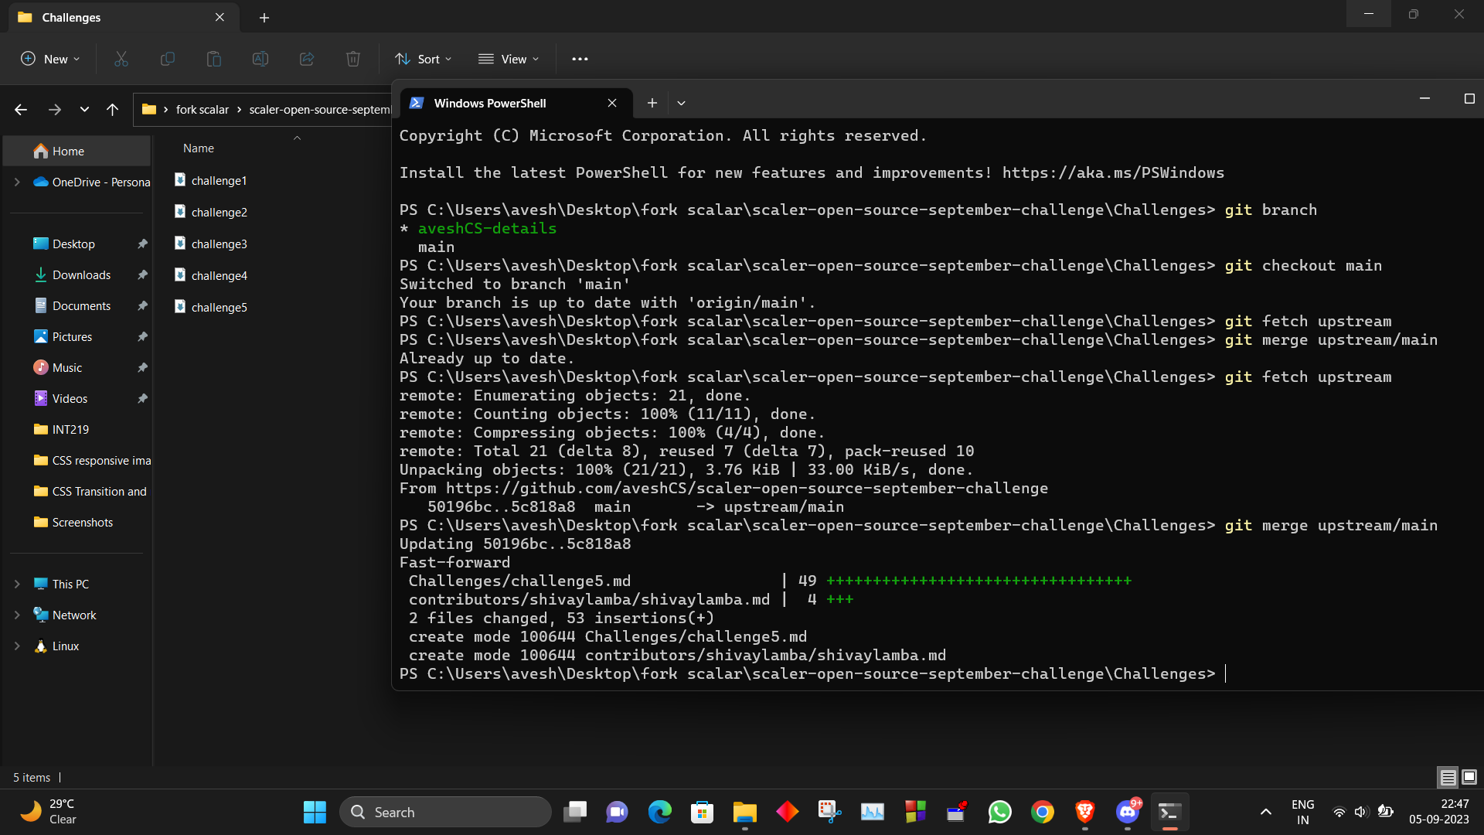1484x835 pixels.
Task: Open challenge5 from the file list
Action: pos(220,307)
